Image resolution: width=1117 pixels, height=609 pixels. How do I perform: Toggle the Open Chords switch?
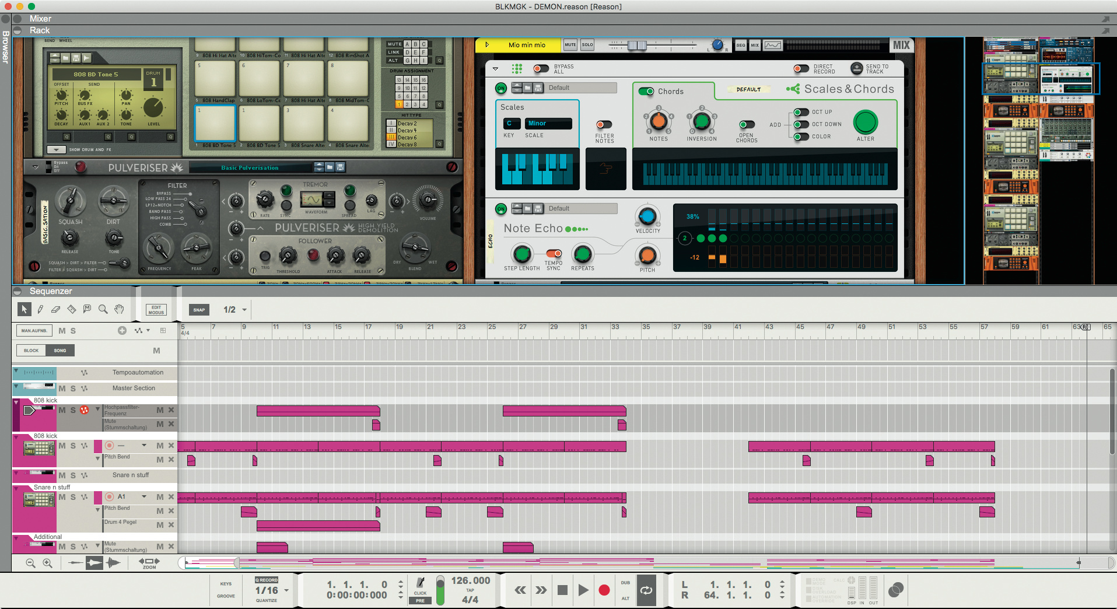click(x=746, y=125)
